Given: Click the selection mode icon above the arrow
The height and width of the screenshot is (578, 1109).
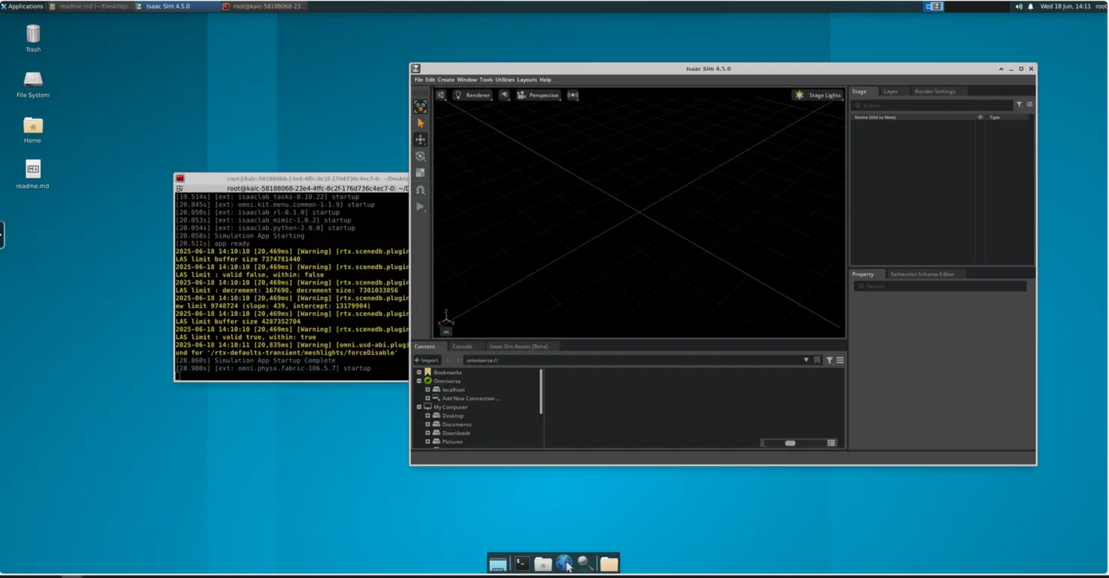Looking at the screenshot, I should click(x=420, y=106).
